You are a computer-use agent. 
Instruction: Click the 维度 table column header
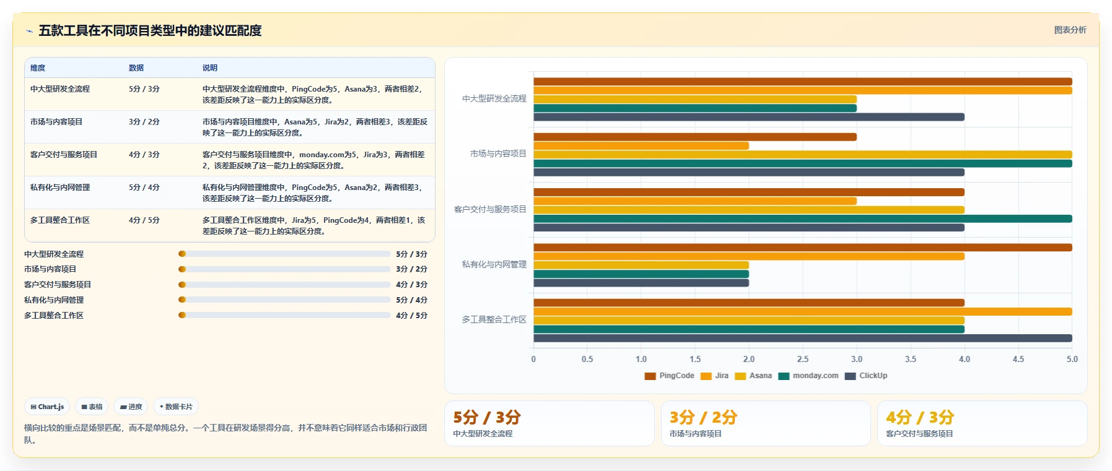[38, 67]
